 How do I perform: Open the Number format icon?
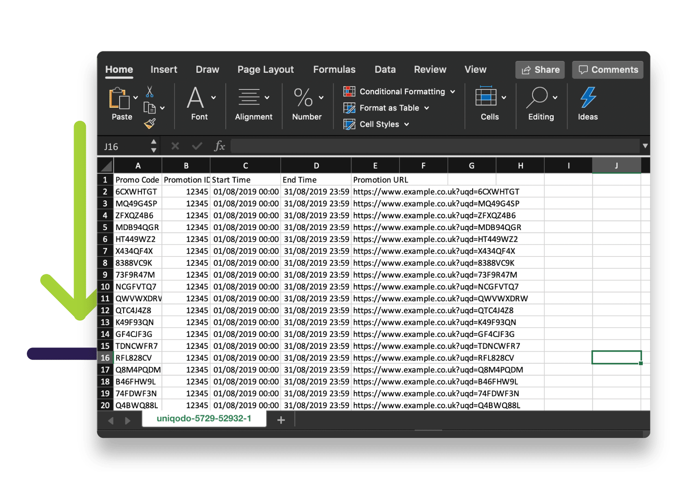click(303, 98)
